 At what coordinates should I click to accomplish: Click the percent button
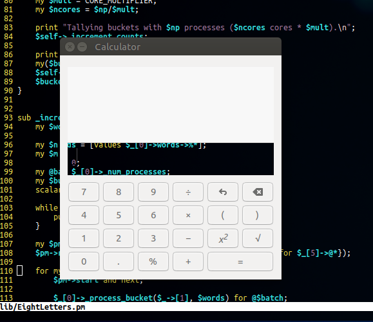[x=153, y=261]
